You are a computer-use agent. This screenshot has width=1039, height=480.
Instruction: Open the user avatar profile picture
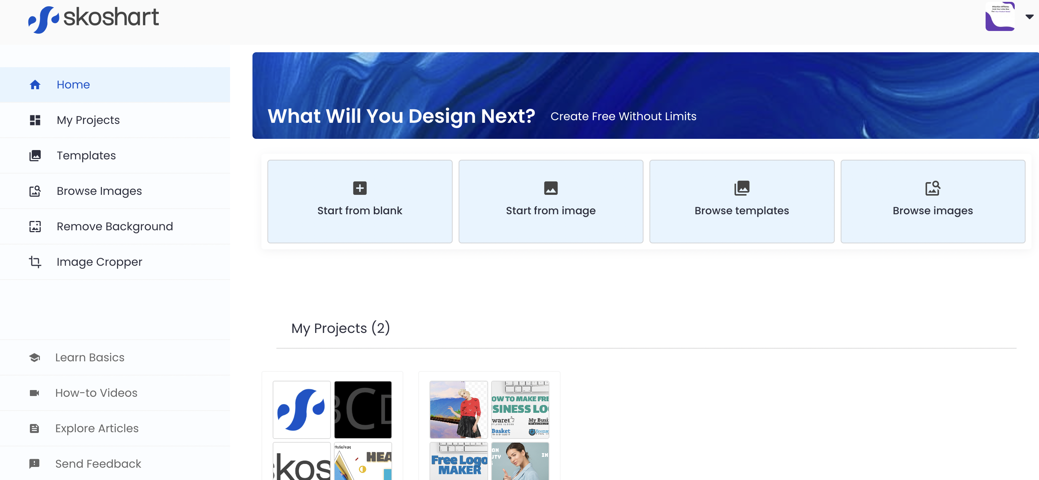[x=1000, y=16]
